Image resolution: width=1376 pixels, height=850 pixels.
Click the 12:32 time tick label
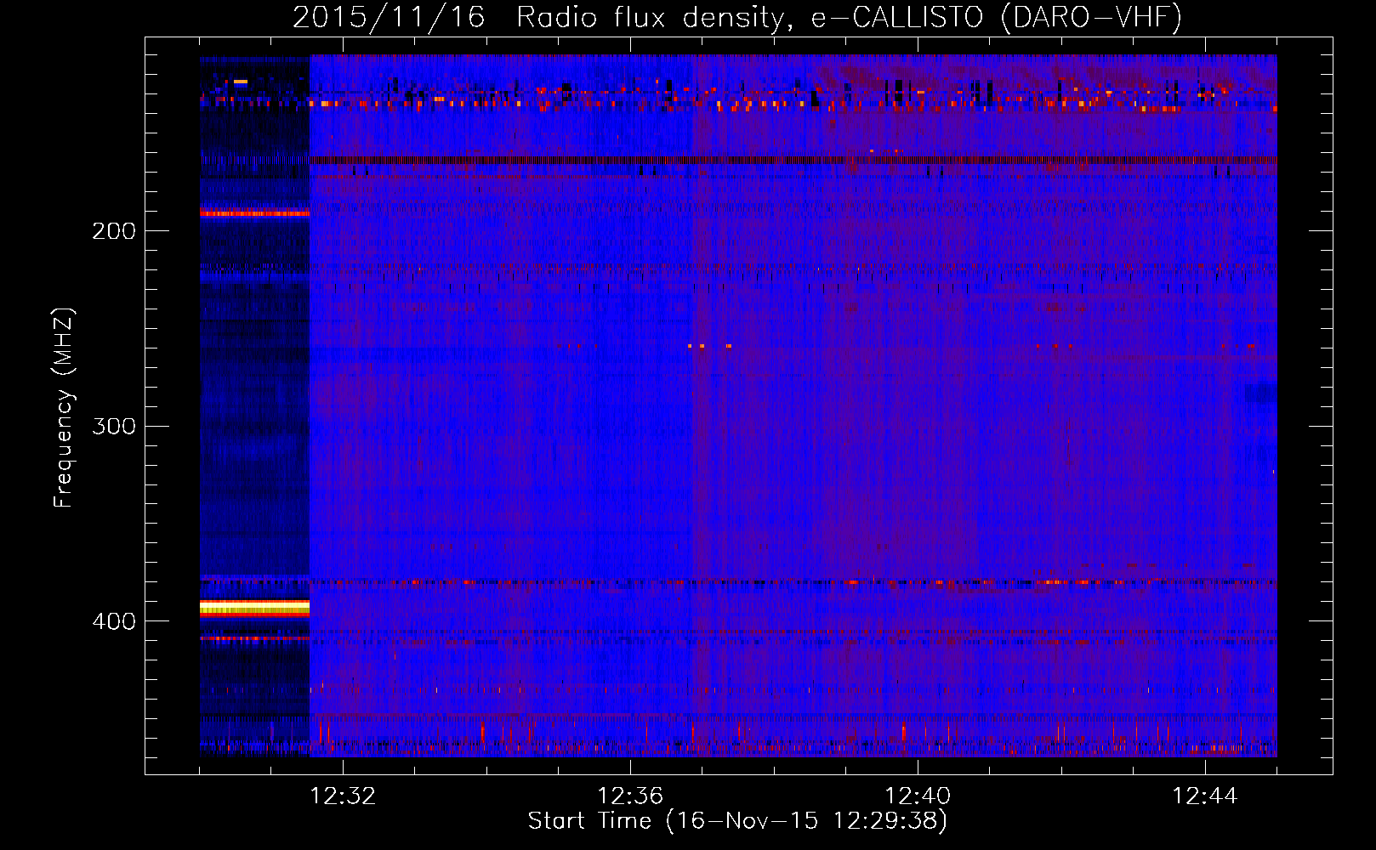(343, 796)
